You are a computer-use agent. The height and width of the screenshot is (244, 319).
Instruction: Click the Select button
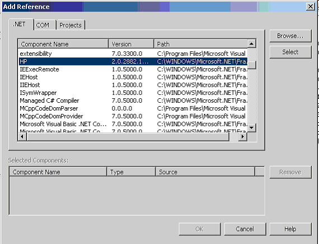(290, 52)
